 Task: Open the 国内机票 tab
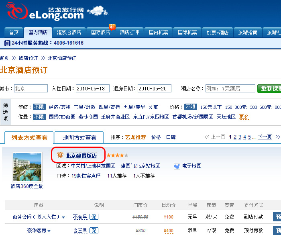pyautogui.click(x=159, y=33)
